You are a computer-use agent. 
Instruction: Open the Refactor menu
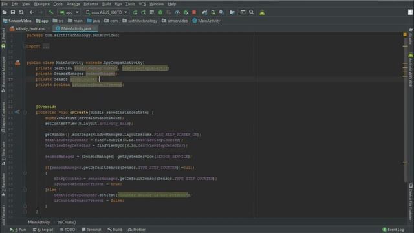point(91,4)
